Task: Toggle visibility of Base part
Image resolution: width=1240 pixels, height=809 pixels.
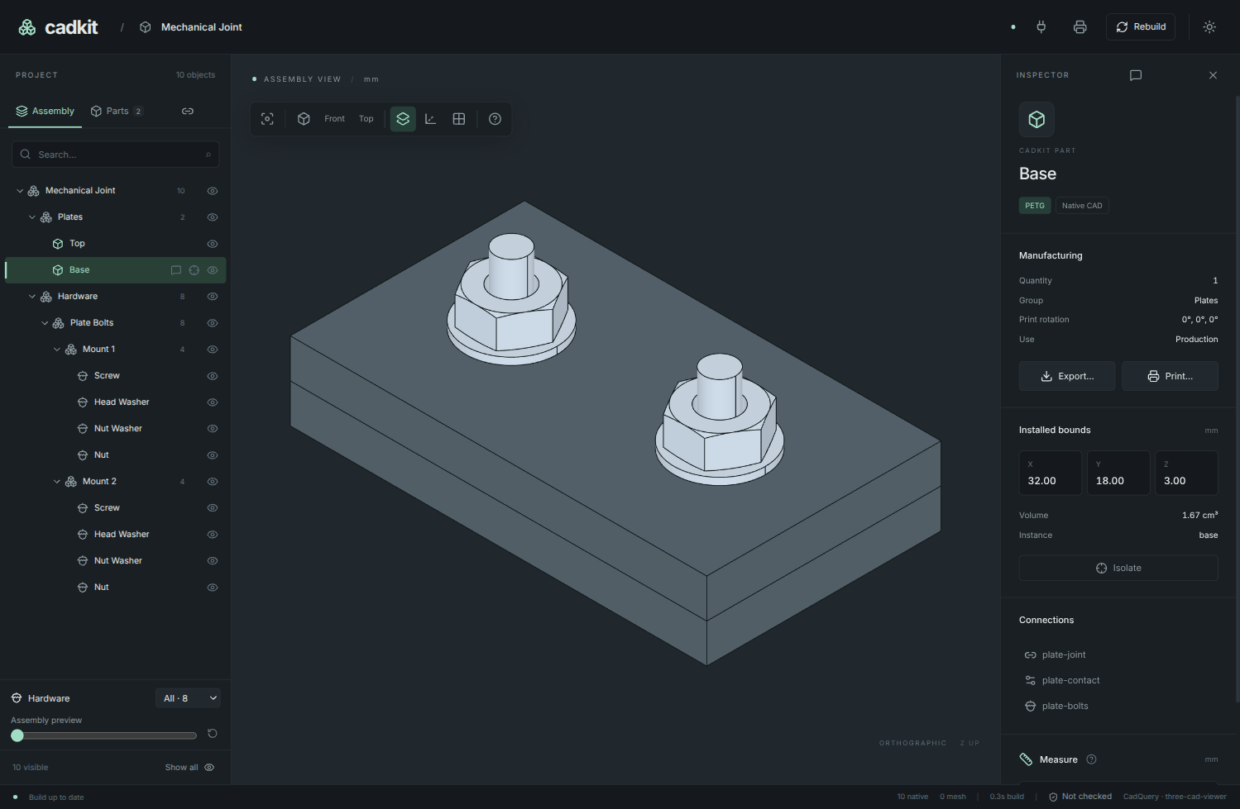Action: (213, 270)
